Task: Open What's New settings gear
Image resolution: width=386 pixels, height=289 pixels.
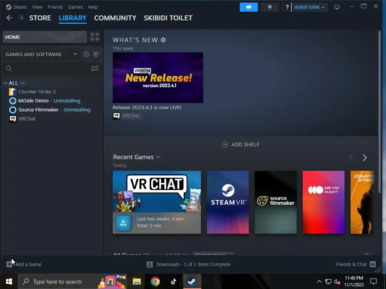Action: tap(163, 40)
